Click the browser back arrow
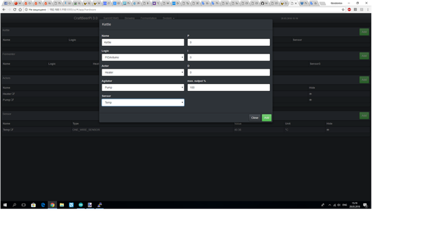The width and height of the screenshot is (445, 250). (4, 9)
